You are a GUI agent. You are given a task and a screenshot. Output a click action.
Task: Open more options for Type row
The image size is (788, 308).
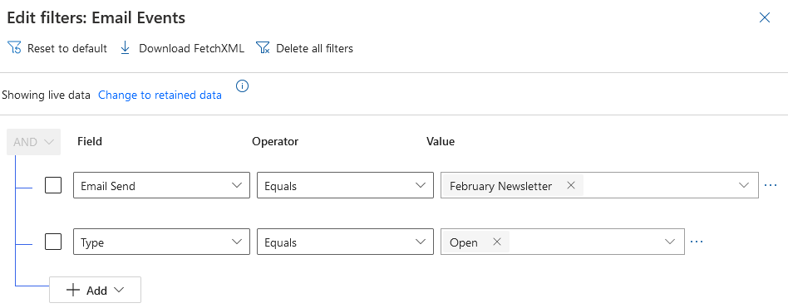(x=696, y=242)
